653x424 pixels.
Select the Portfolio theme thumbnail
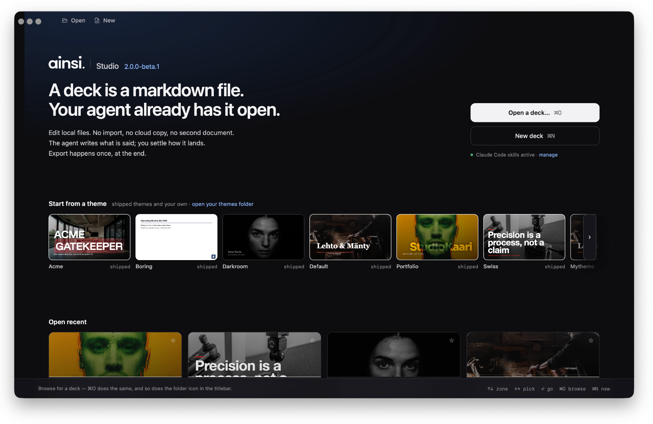click(x=437, y=237)
